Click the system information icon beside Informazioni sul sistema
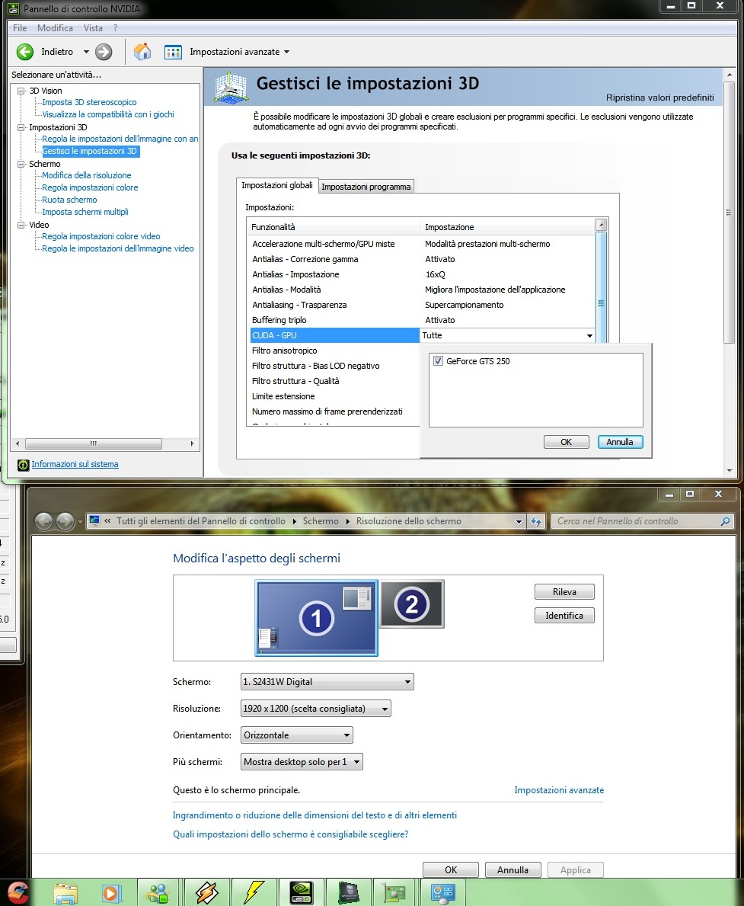Image resolution: width=744 pixels, height=906 pixels. pos(23,465)
